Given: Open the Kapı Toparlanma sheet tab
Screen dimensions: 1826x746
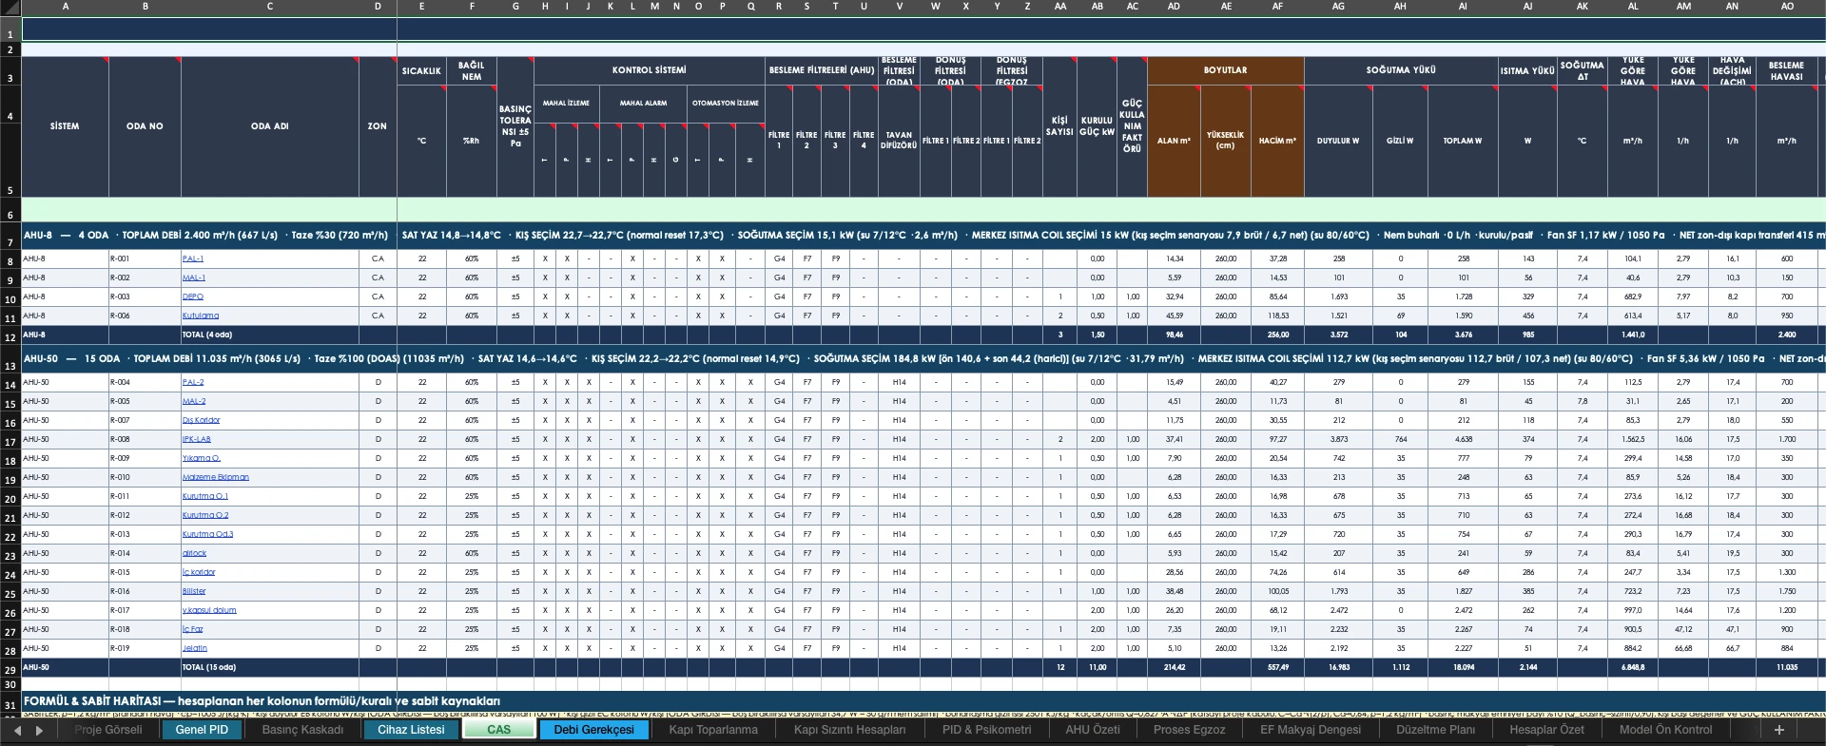Looking at the screenshot, I should click(x=713, y=730).
